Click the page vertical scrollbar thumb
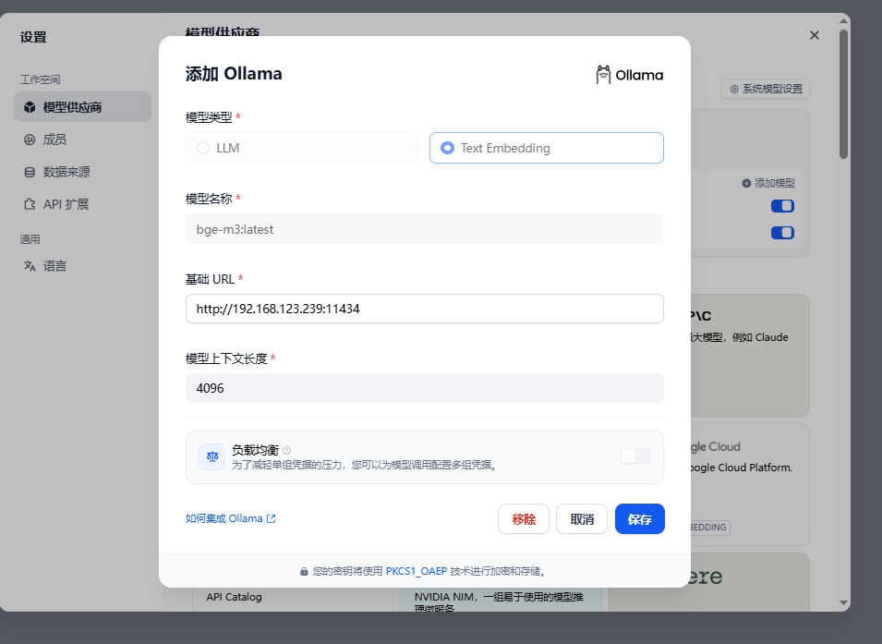Image resolution: width=882 pixels, height=644 pixels. tap(843, 94)
